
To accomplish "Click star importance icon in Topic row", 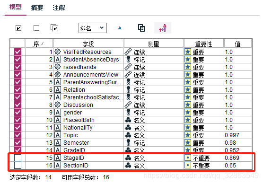I will click(188, 135).
